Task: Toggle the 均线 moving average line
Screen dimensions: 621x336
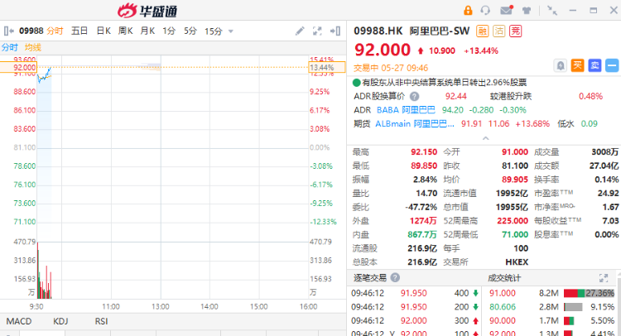Action: click(x=33, y=47)
